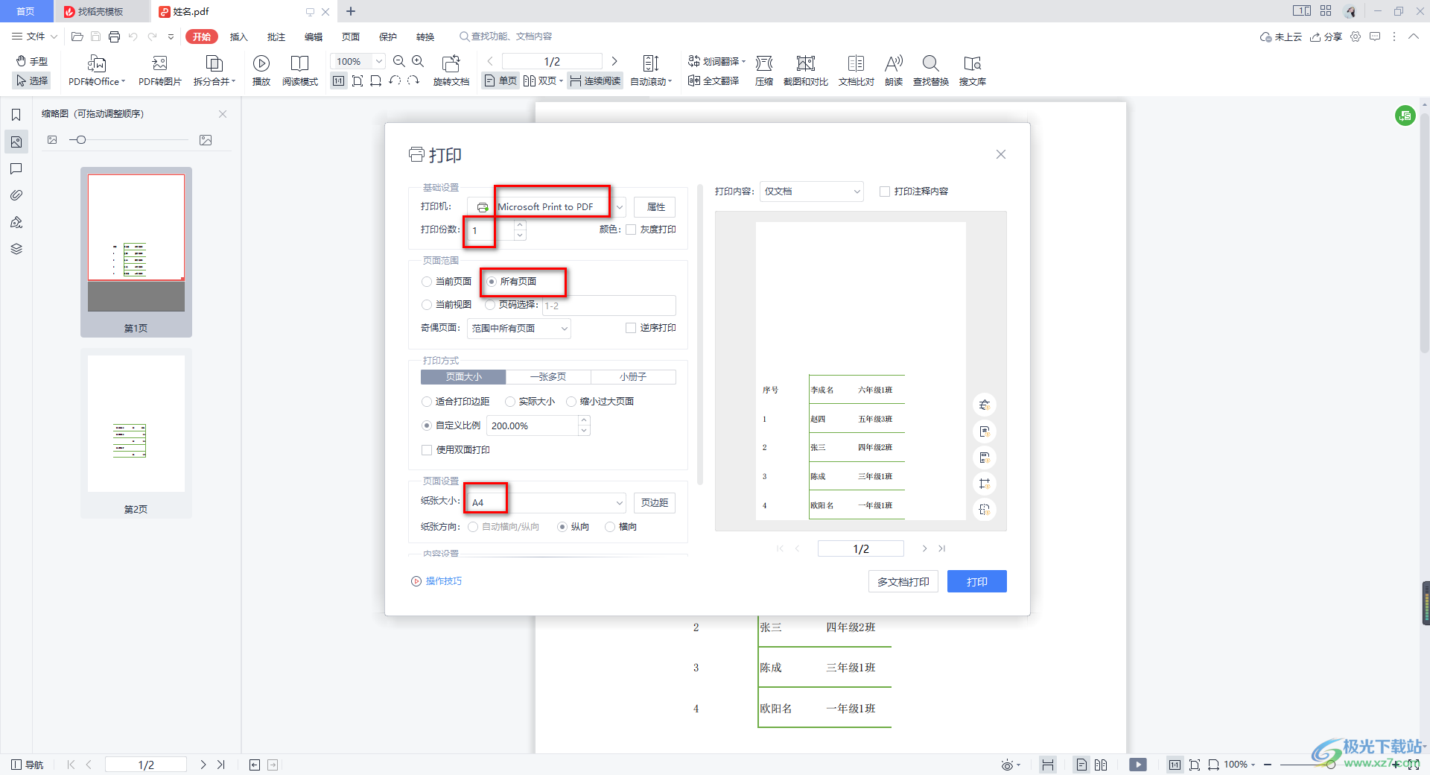Click the print dialog settings scrollbar
This screenshot has height=775, width=1430.
[x=699, y=335]
